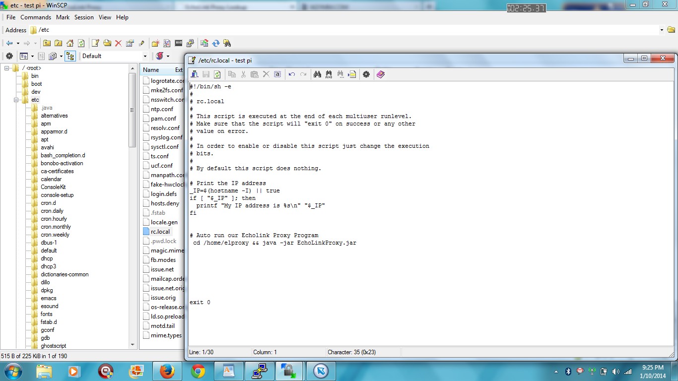This screenshot has height=381, width=678.
Task: Refresh the WinSCP directory listing
Action: (81, 43)
